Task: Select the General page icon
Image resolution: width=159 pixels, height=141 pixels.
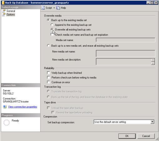Action: point(4,11)
